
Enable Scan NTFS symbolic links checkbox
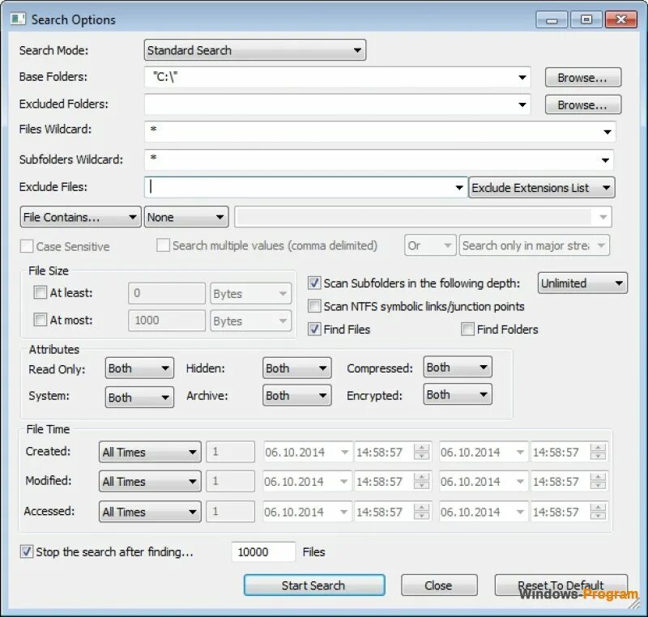314,306
